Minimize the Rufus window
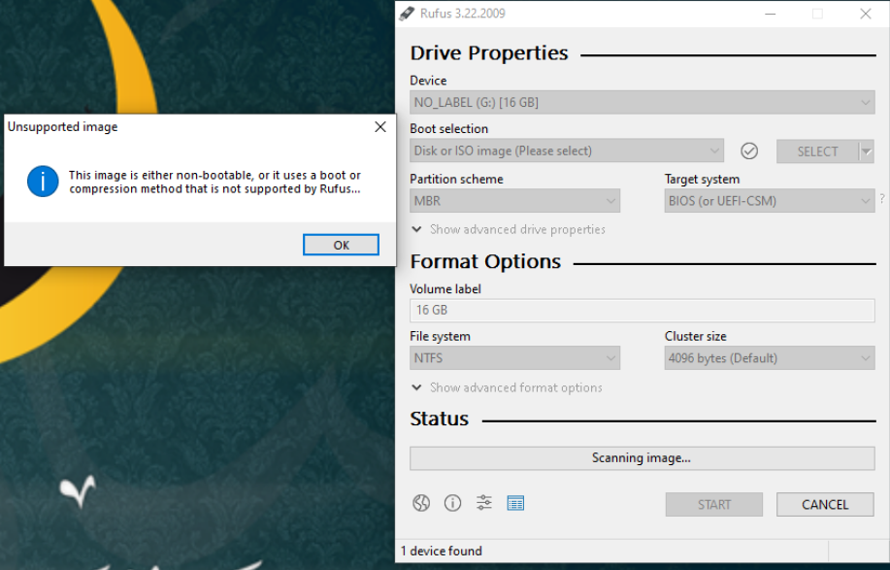 point(771,14)
